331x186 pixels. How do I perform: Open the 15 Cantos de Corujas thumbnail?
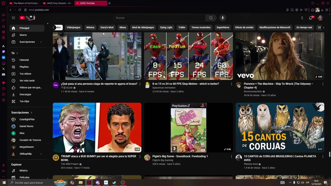280,128
